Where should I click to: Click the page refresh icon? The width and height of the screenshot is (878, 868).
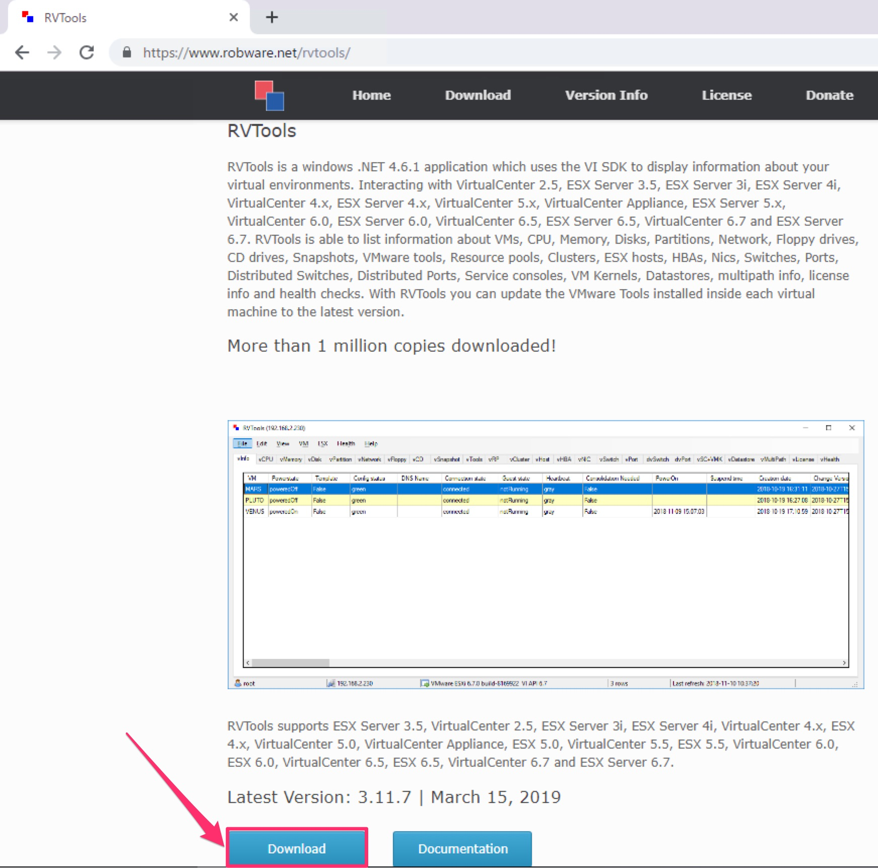click(86, 52)
